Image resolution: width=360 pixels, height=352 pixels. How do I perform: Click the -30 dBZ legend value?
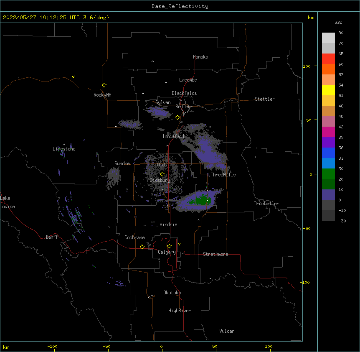(x=342, y=221)
